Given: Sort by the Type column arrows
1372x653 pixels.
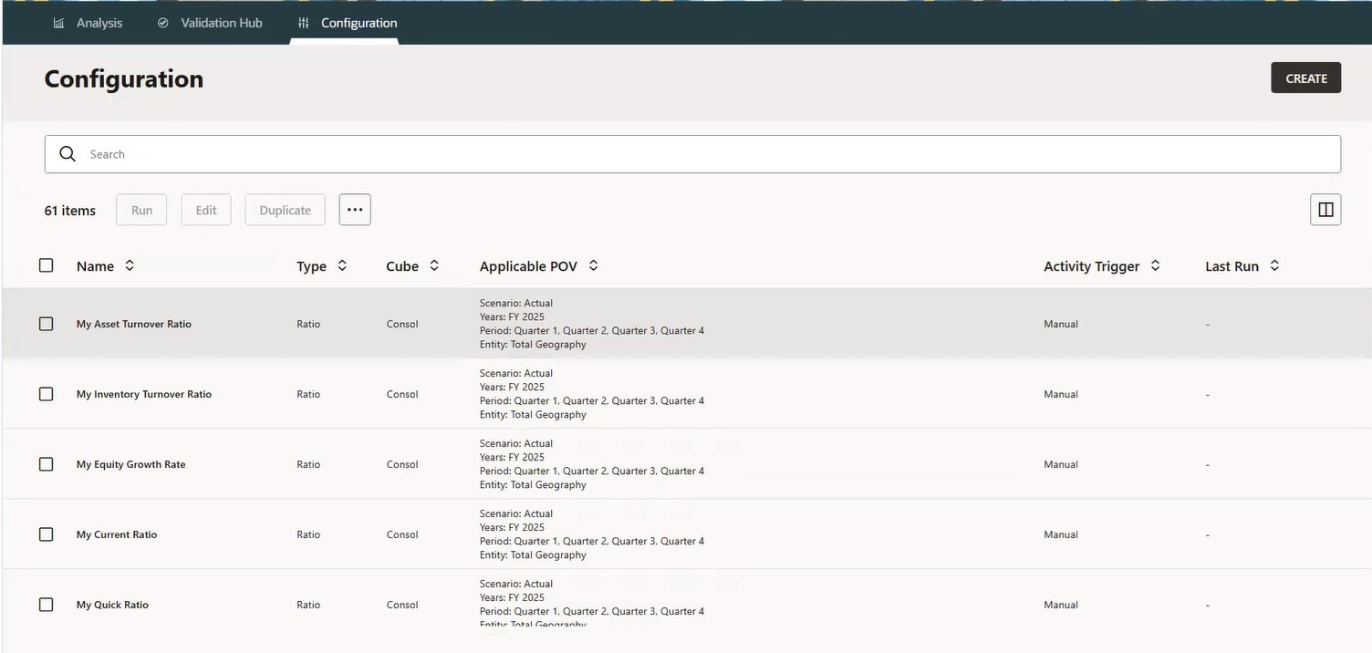Looking at the screenshot, I should [342, 265].
